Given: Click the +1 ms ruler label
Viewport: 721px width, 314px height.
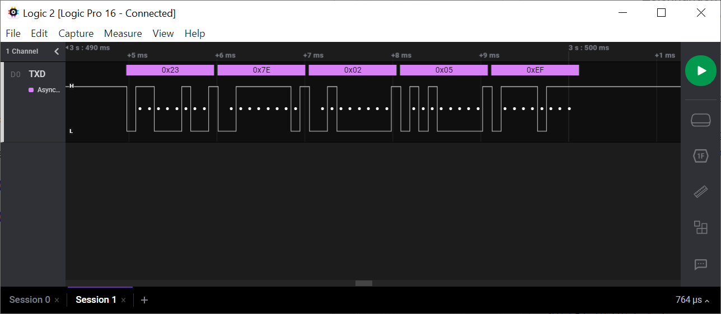Looking at the screenshot, I should point(665,55).
